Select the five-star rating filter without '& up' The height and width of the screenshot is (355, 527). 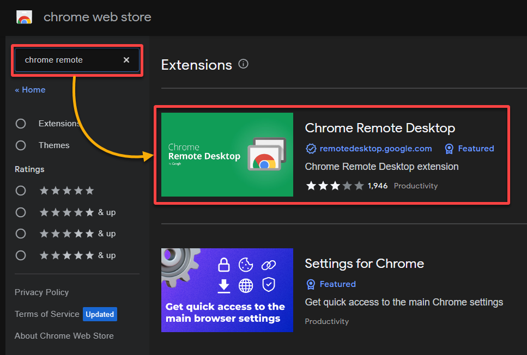(21, 191)
